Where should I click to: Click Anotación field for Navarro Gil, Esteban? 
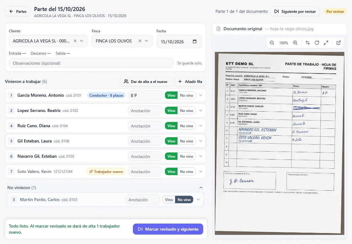point(145,156)
